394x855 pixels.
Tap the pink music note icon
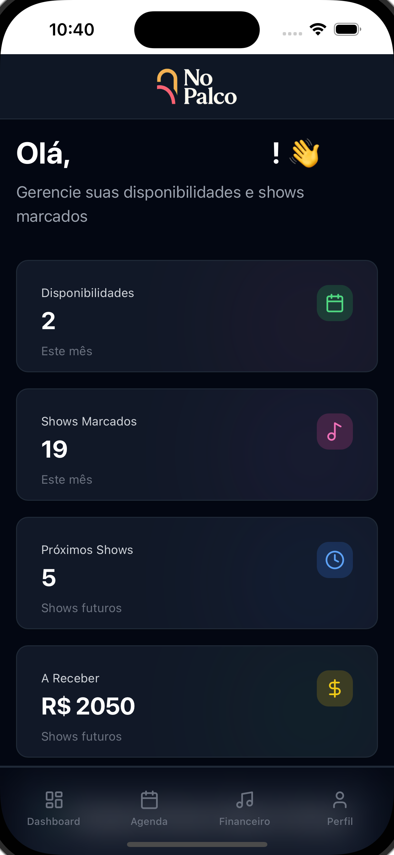coord(335,432)
